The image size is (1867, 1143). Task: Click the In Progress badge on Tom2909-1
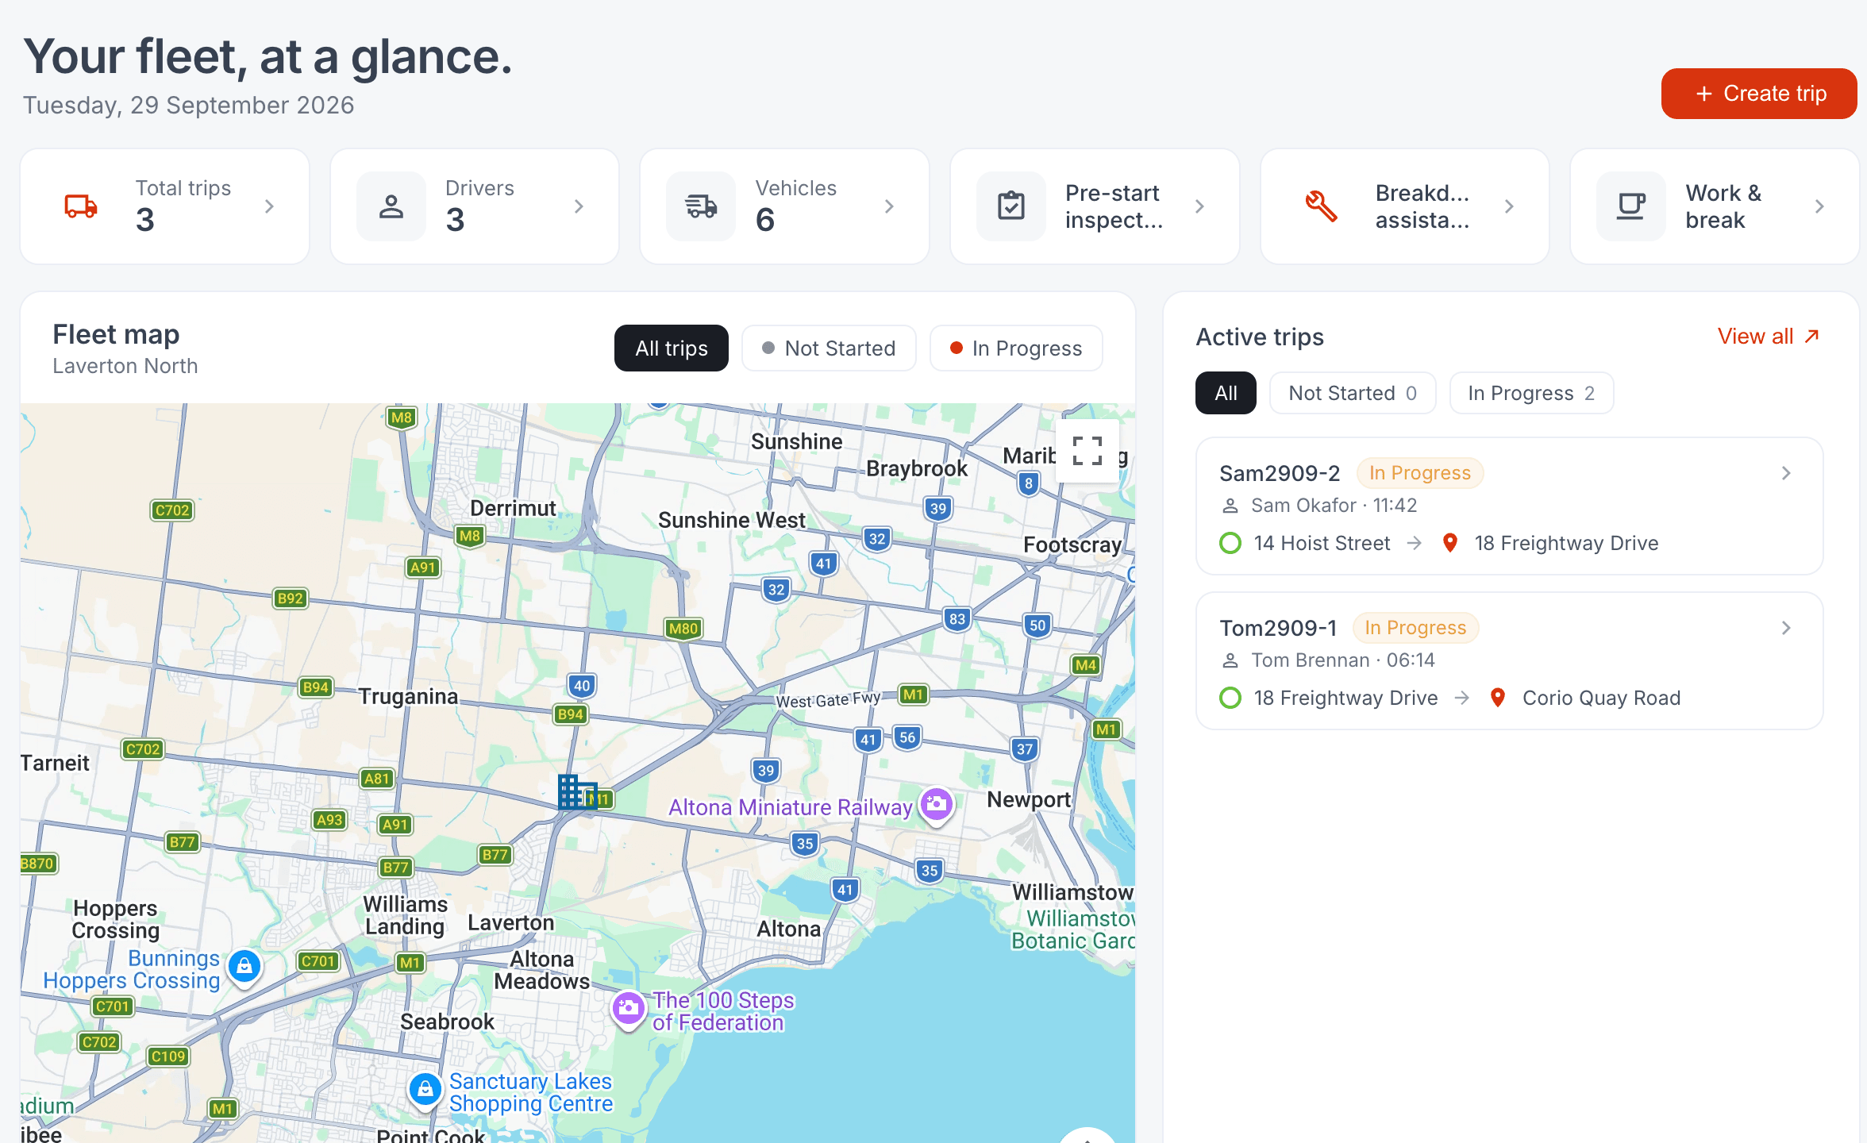coord(1415,628)
